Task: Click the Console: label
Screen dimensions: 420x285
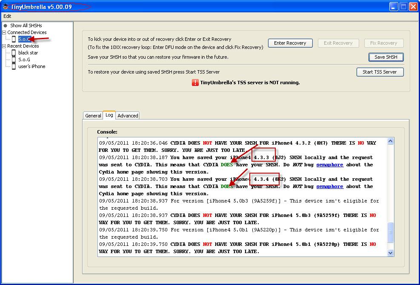Action: (107, 132)
